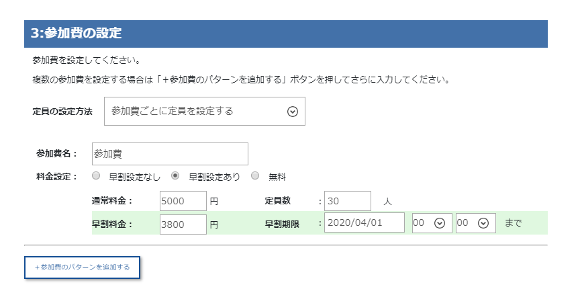Click the 早割設定なし label text

(135, 177)
